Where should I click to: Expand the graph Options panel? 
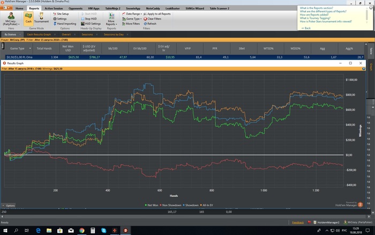(9, 205)
